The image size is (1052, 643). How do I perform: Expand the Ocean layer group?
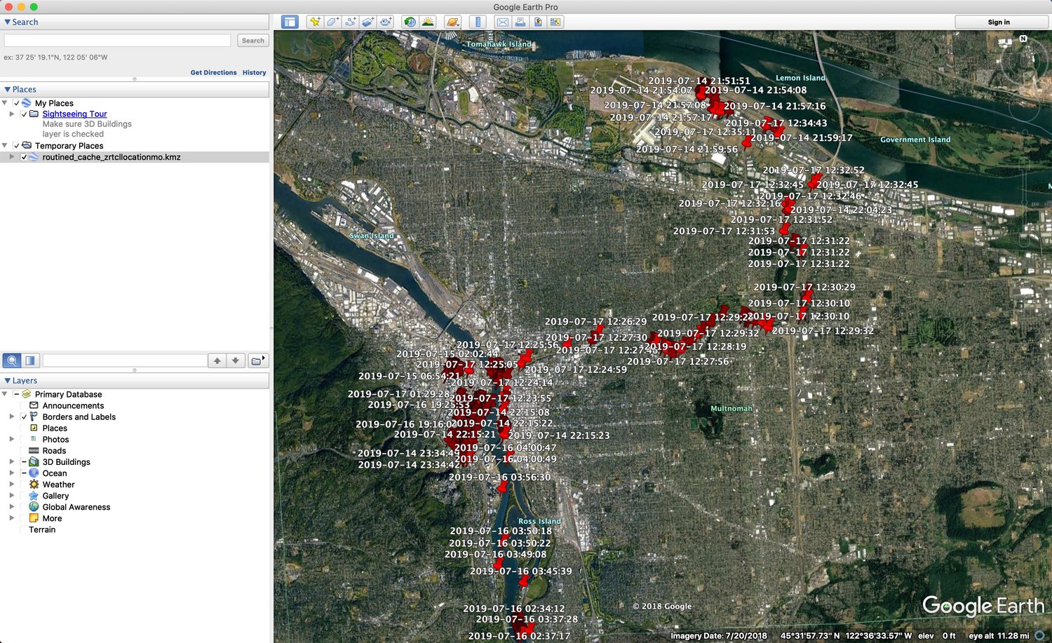(x=11, y=473)
